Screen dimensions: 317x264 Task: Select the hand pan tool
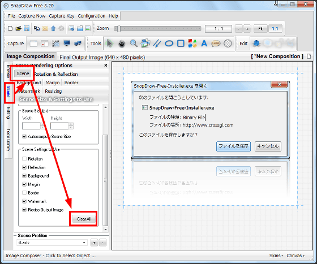(122, 44)
